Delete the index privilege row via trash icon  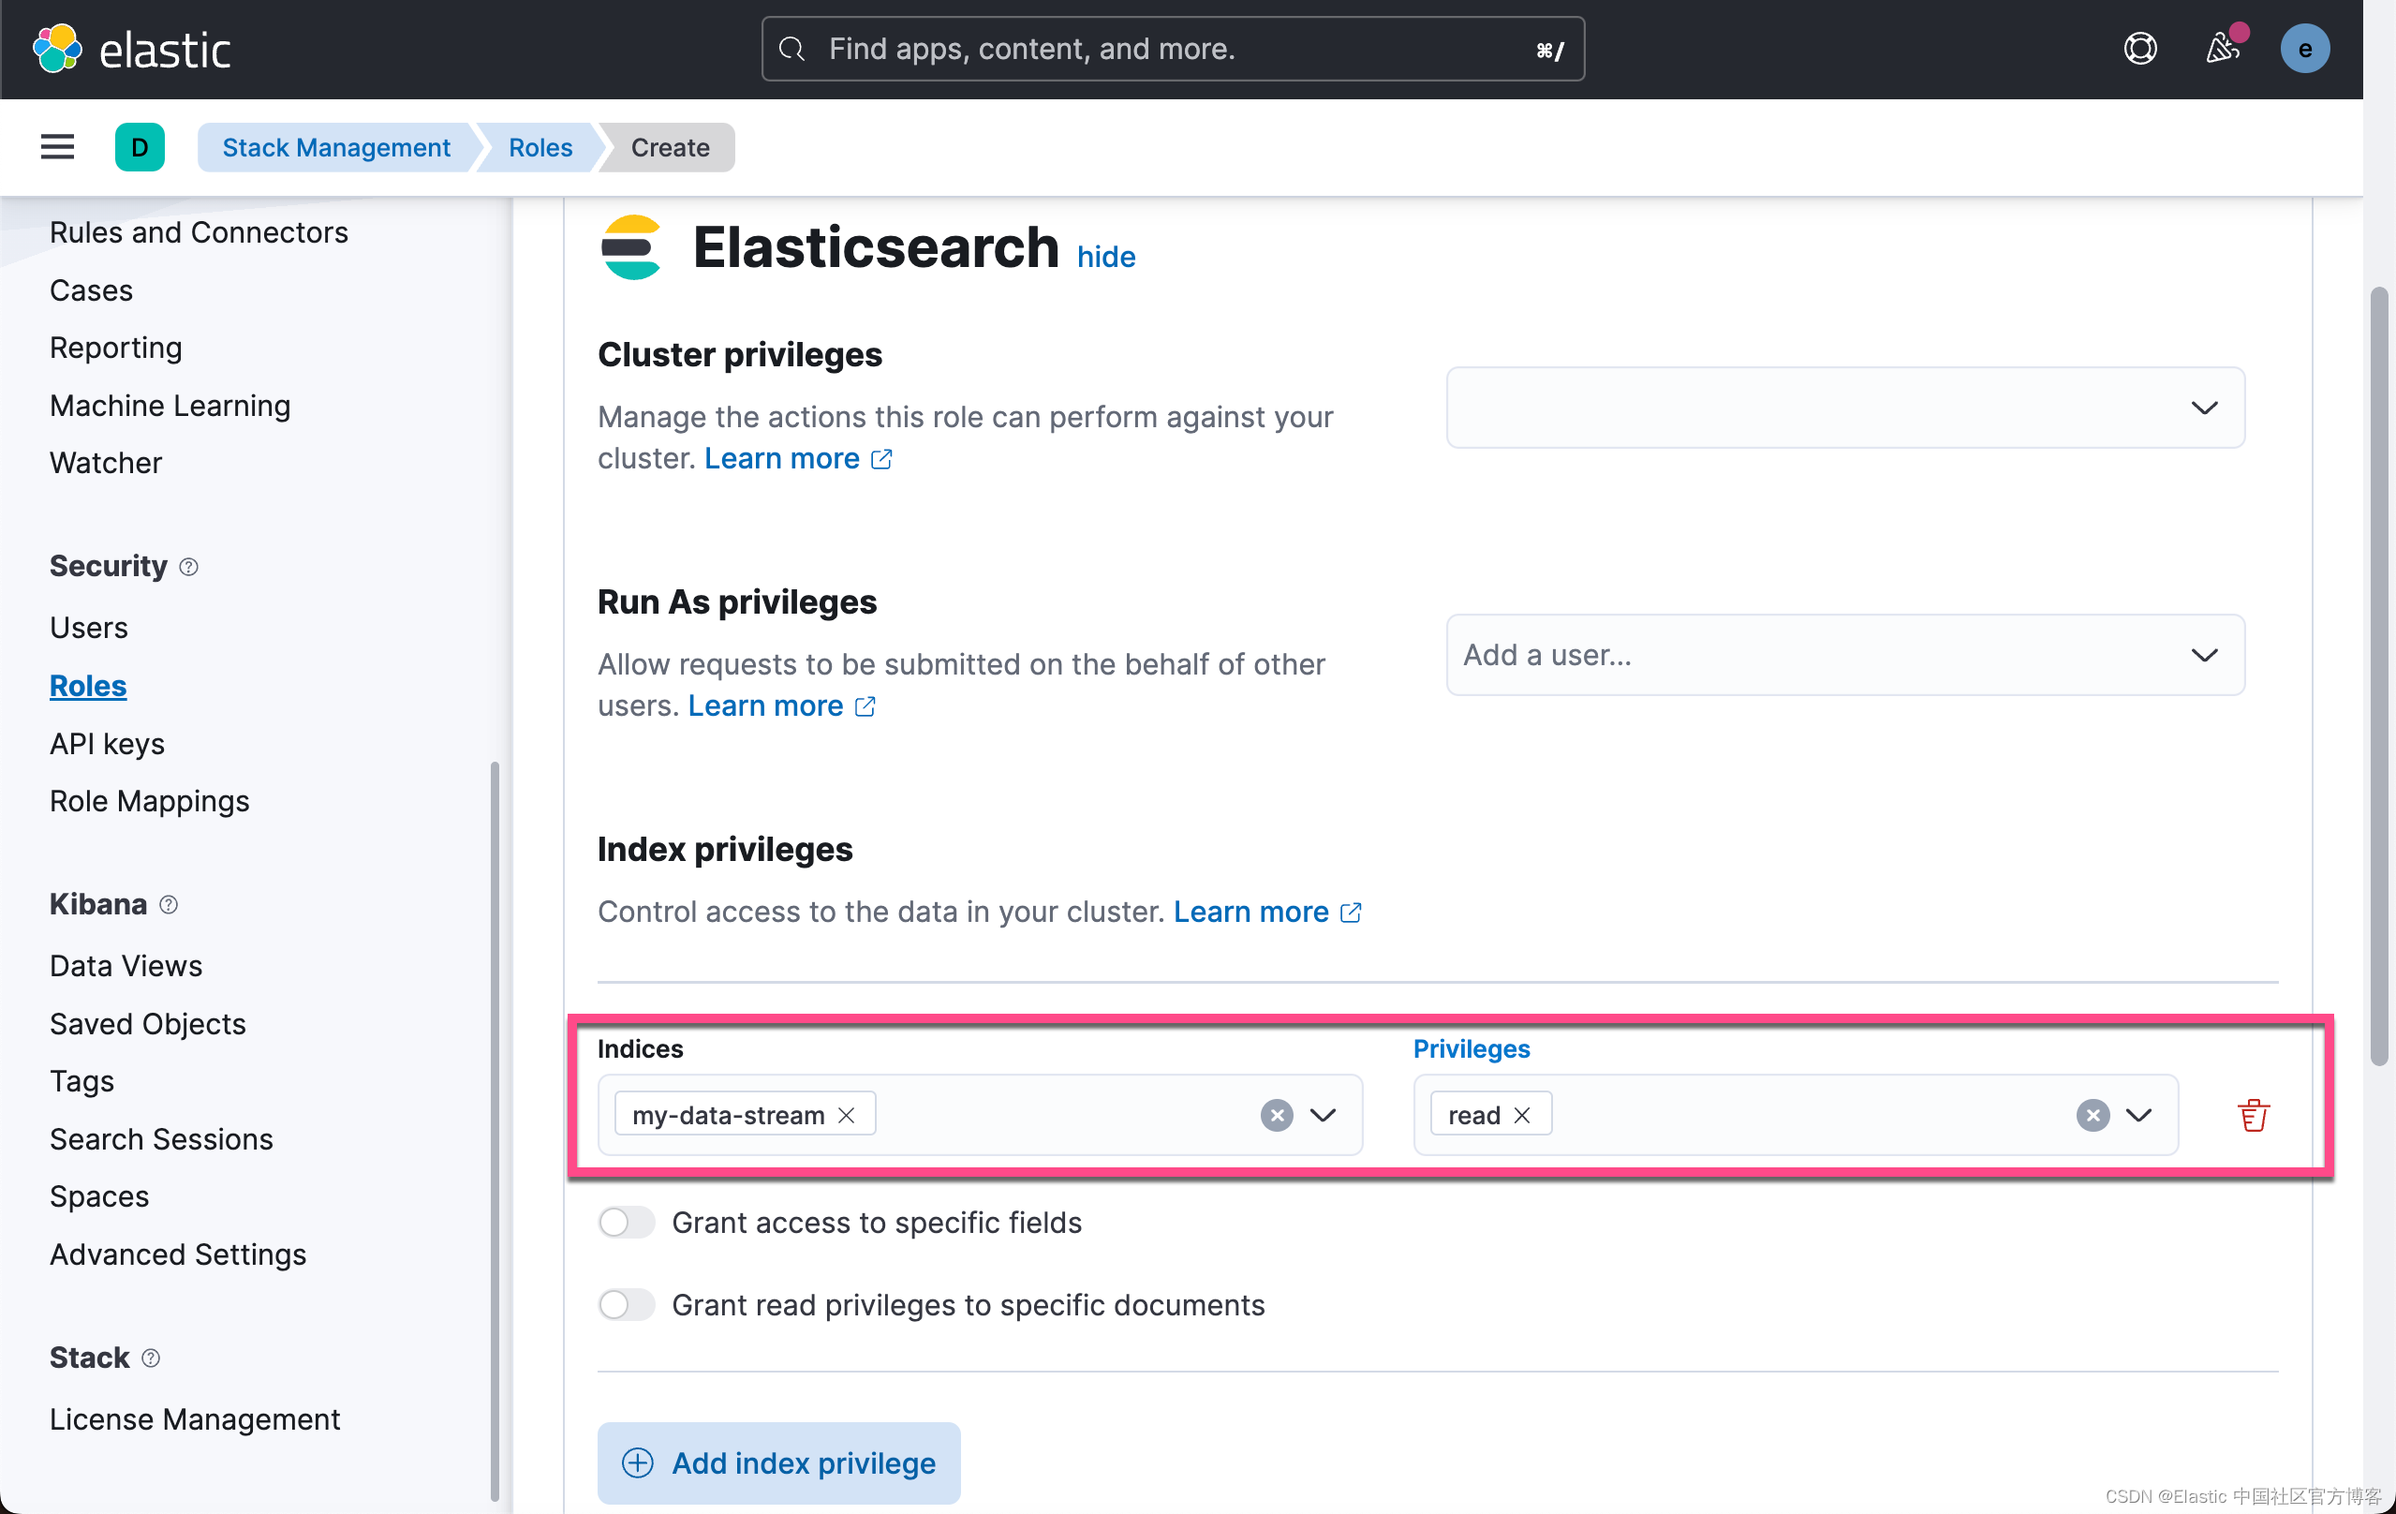pyautogui.click(x=2253, y=1115)
